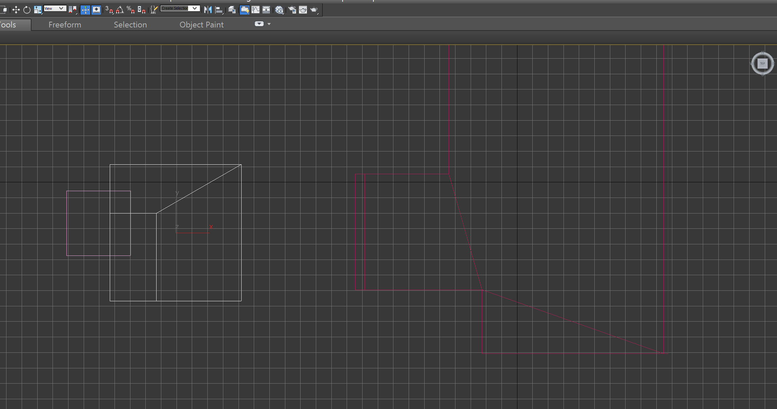Select the Move tool
Screen dimensions: 777x409
tap(16, 10)
